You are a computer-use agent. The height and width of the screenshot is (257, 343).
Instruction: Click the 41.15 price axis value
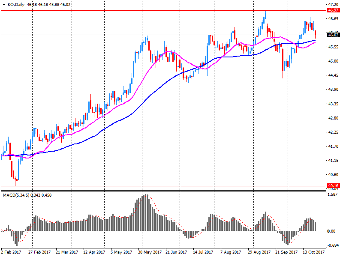(334, 161)
